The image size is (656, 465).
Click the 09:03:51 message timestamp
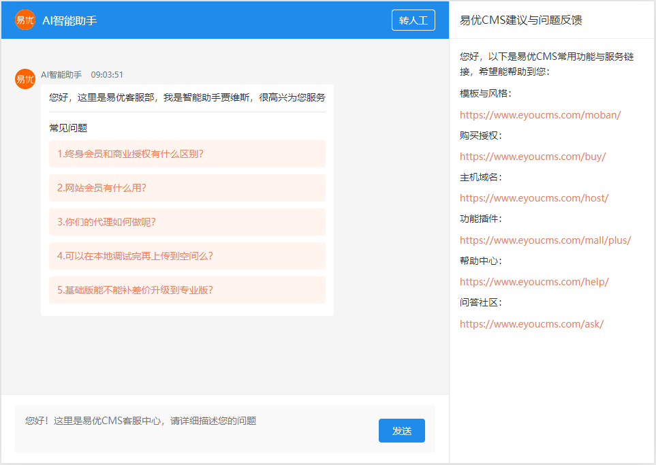[x=107, y=74]
